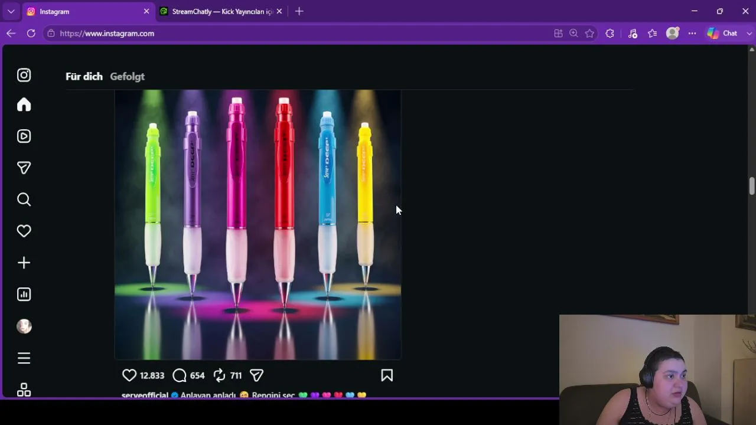756x425 pixels.
Task: Open Instagram direct messages icon
Action: coord(24,168)
